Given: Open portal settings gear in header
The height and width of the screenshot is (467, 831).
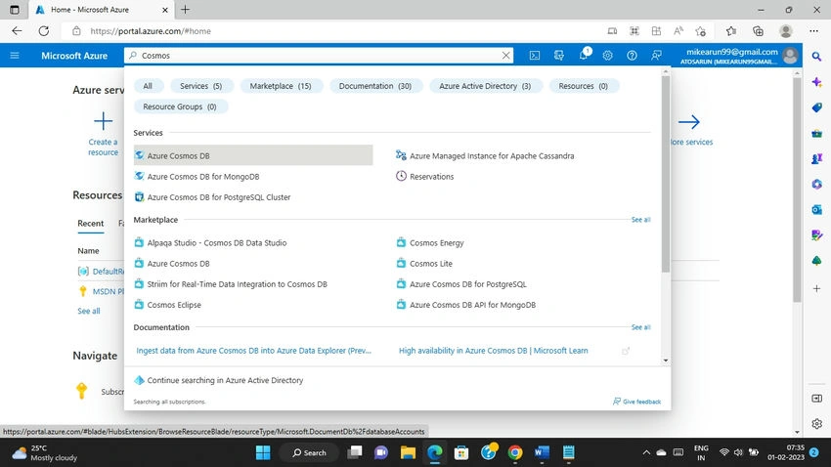Looking at the screenshot, I should tap(607, 55).
